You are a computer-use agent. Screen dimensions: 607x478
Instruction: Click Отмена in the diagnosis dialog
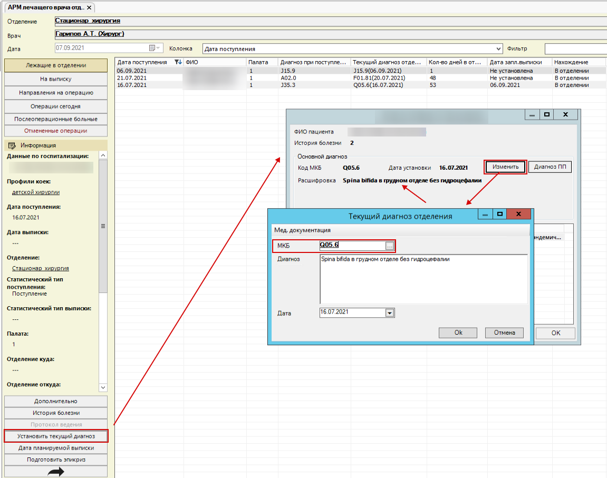[x=504, y=333]
